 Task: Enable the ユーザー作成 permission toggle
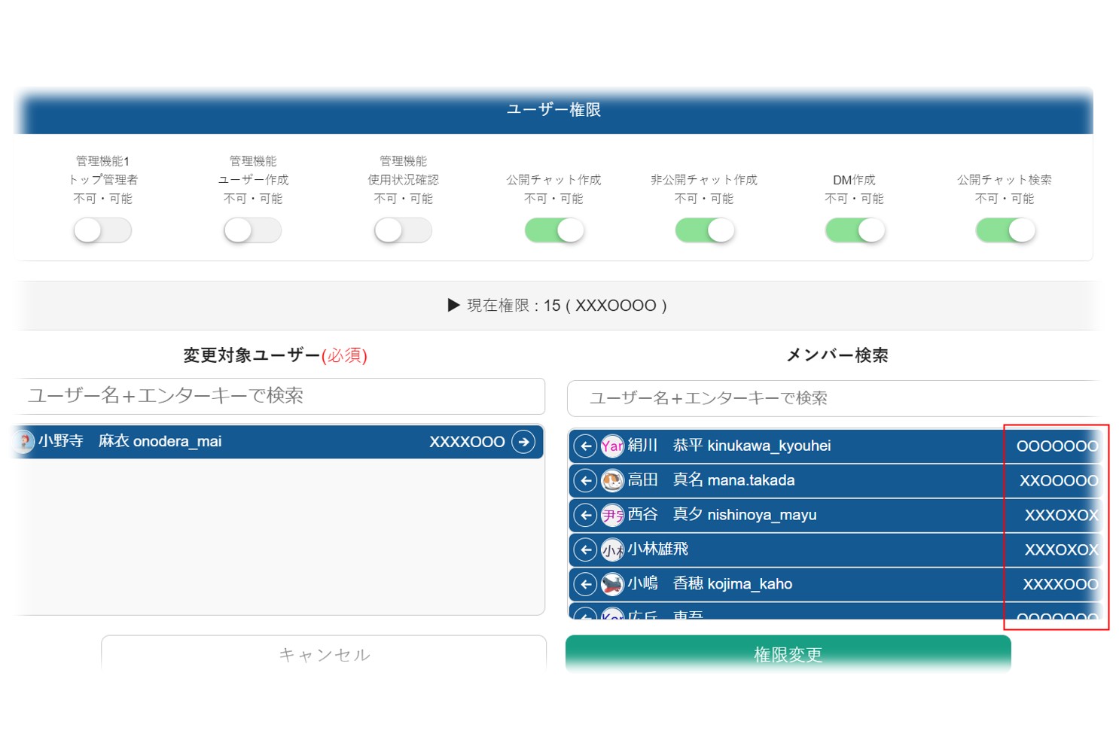click(253, 230)
